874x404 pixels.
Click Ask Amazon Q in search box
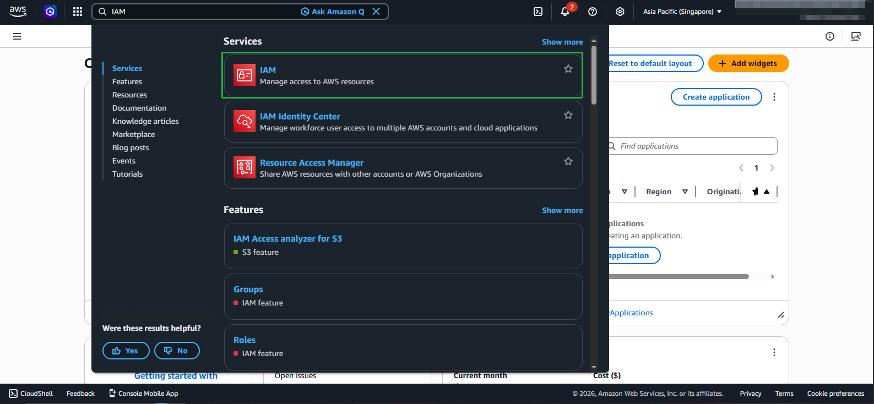click(333, 12)
